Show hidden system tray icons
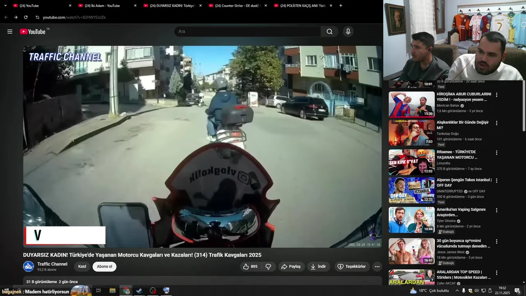 click(x=457, y=291)
